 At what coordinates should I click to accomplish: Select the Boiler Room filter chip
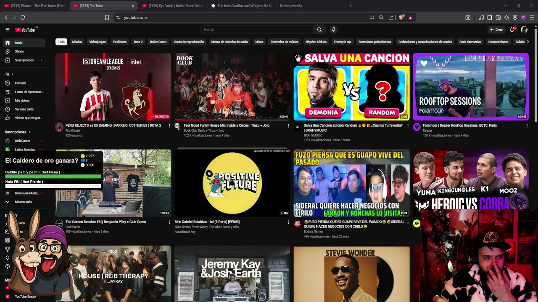click(158, 42)
